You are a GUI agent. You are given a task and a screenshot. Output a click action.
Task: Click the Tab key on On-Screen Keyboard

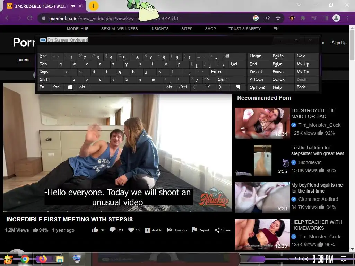coord(46,64)
